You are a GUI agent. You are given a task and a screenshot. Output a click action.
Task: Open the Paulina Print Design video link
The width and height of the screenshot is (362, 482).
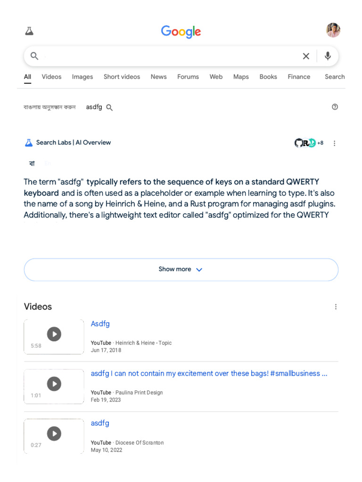[209, 374]
